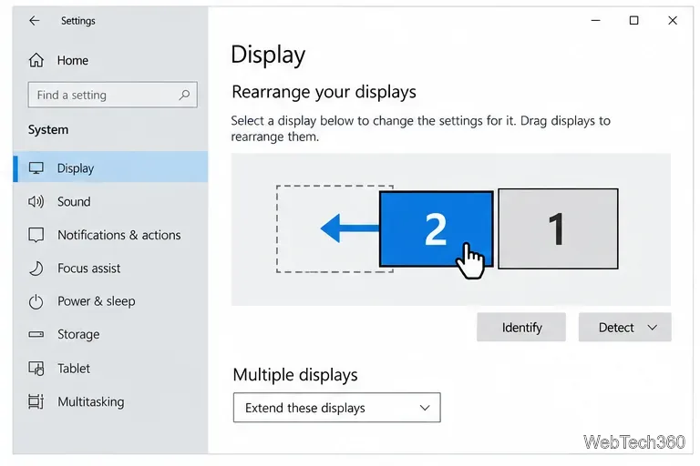Click the Storage drive icon
Image resolution: width=700 pixels, height=466 pixels.
click(36, 334)
